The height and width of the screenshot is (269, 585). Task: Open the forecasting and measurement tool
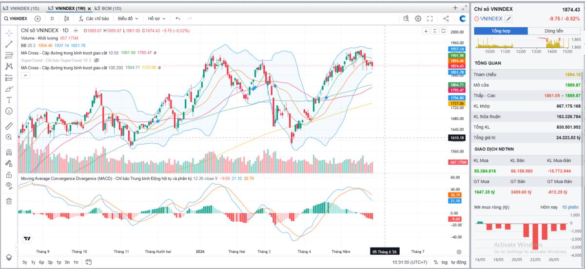tap(9, 77)
